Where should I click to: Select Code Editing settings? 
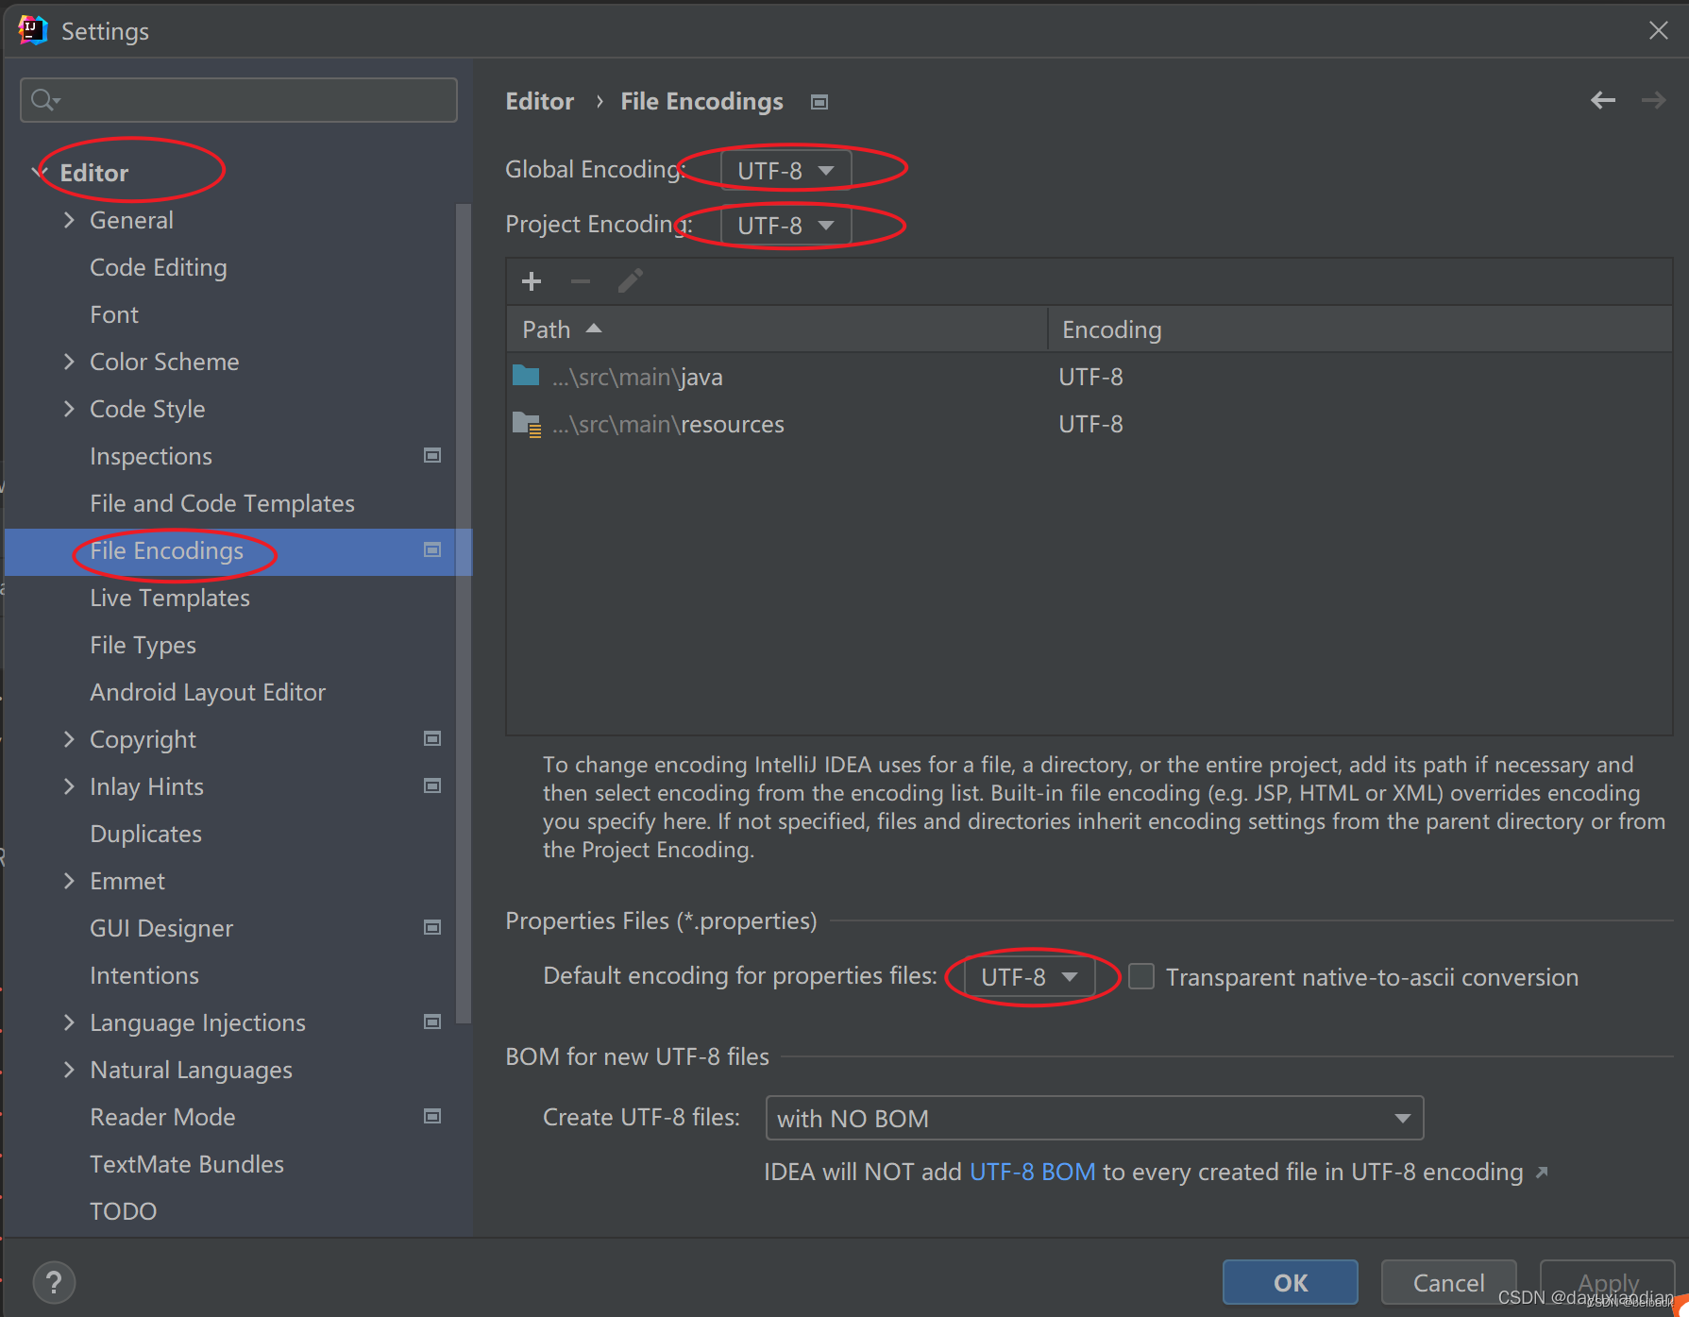click(x=159, y=267)
